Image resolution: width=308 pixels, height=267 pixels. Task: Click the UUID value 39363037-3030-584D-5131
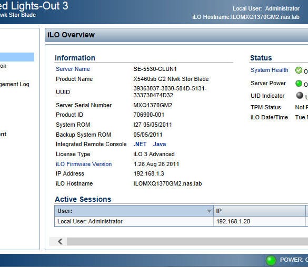point(170,92)
